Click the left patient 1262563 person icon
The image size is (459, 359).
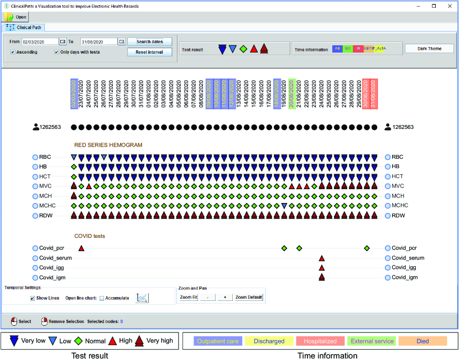point(36,128)
